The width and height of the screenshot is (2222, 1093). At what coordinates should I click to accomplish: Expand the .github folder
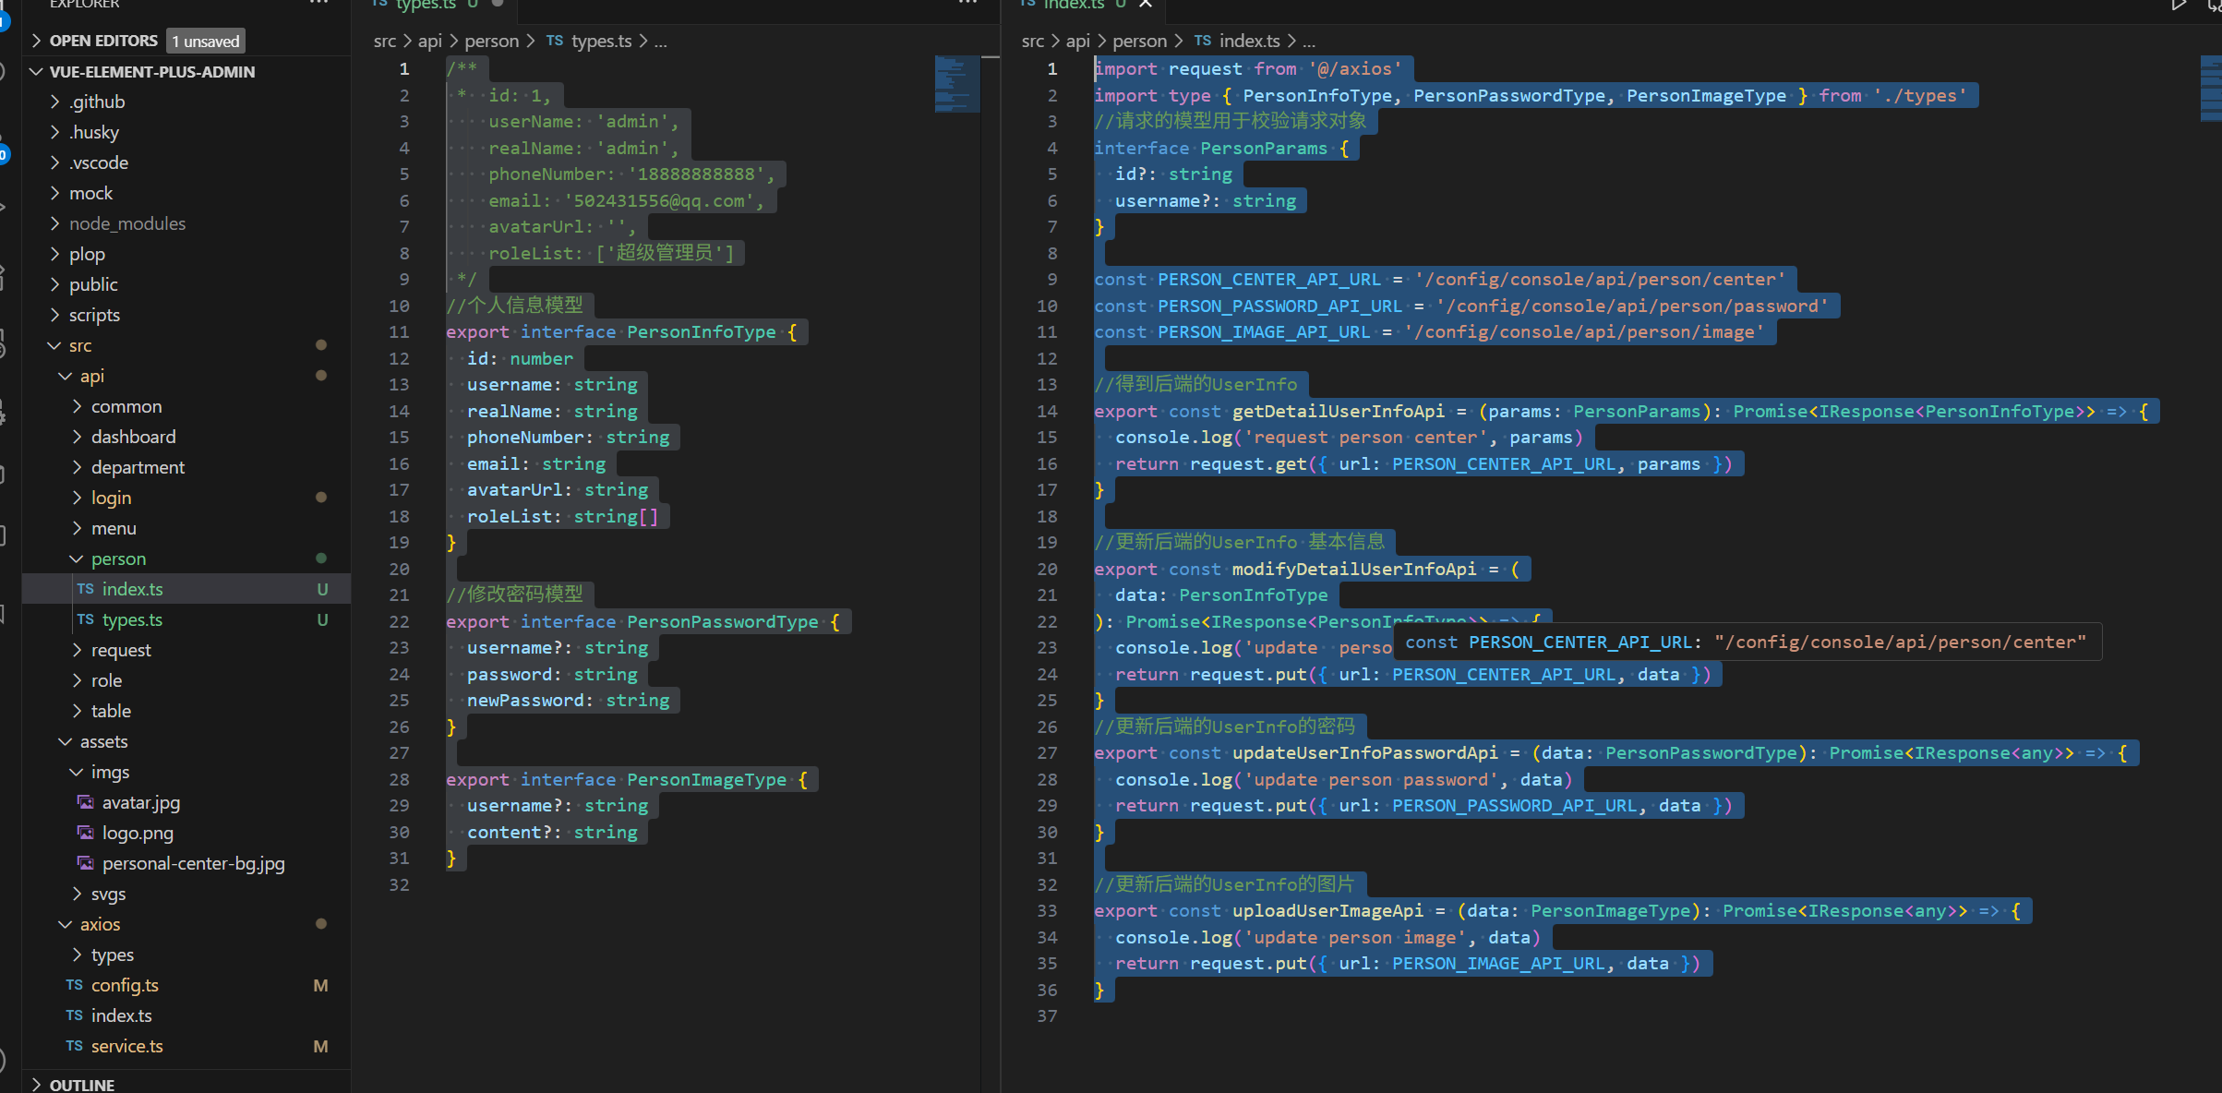(55, 102)
